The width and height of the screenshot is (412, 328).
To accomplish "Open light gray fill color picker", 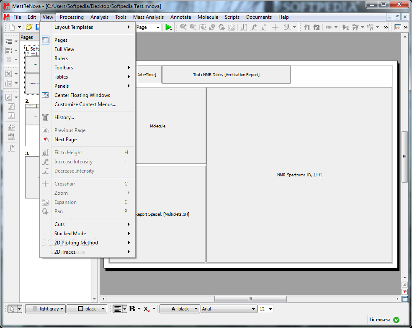I will click(46, 309).
